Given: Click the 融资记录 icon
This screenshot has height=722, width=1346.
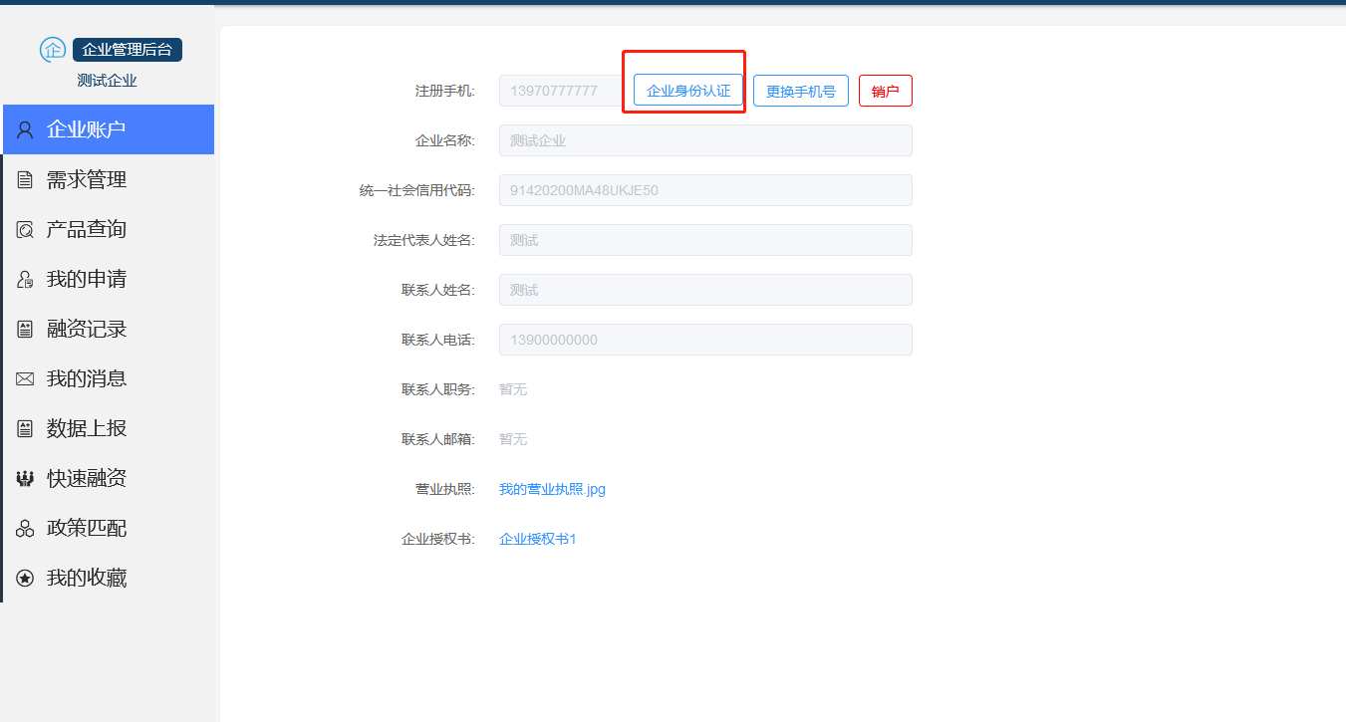Looking at the screenshot, I should [x=25, y=330].
